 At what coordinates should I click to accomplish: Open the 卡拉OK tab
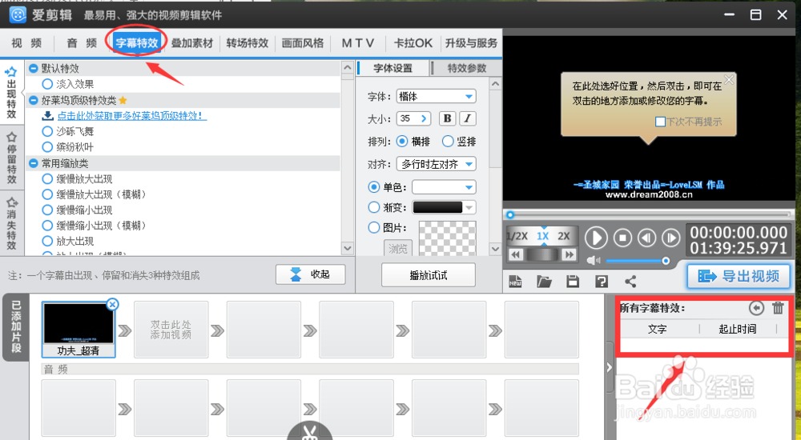413,43
